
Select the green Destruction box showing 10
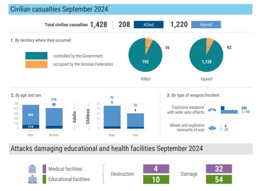click(x=156, y=179)
